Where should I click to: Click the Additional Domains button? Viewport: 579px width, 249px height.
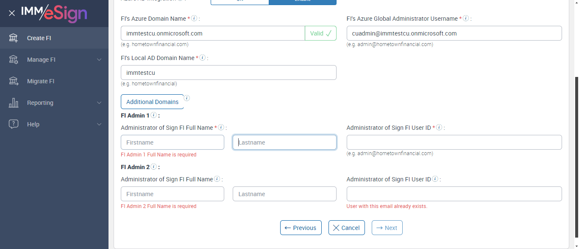(x=152, y=102)
